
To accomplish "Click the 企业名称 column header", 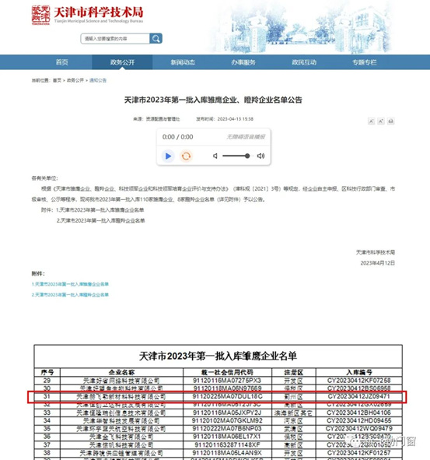I will click(121, 372).
